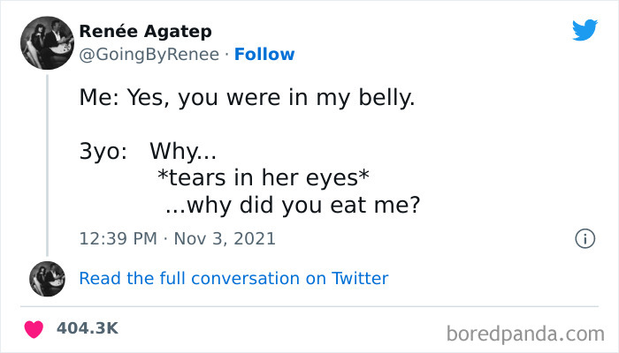Click the boredpanda.com watermark
The width and height of the screenshot is (619, 353).
coord(524,333)
